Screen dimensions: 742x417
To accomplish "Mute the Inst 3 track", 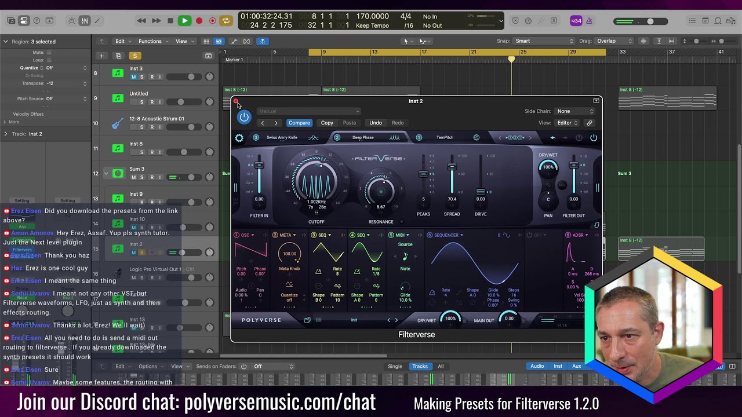I will coord(133,77).
